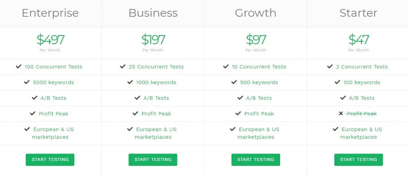This screenshot has height=177, width=408.
Task: Click the struck-through Profit Peak text
Action: 361,114
